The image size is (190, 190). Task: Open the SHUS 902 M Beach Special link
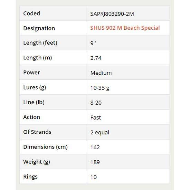(125, 28)
